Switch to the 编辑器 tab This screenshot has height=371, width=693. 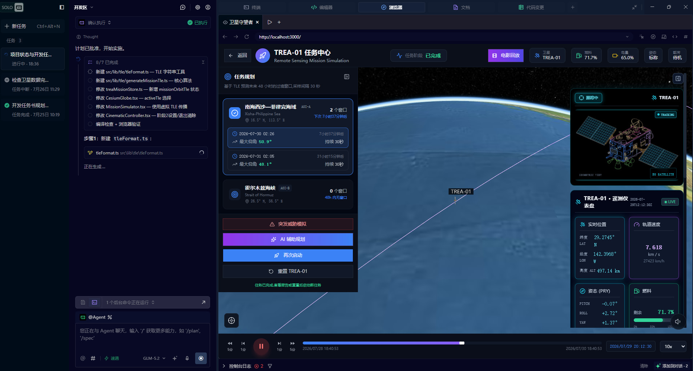tap(322, 7)
